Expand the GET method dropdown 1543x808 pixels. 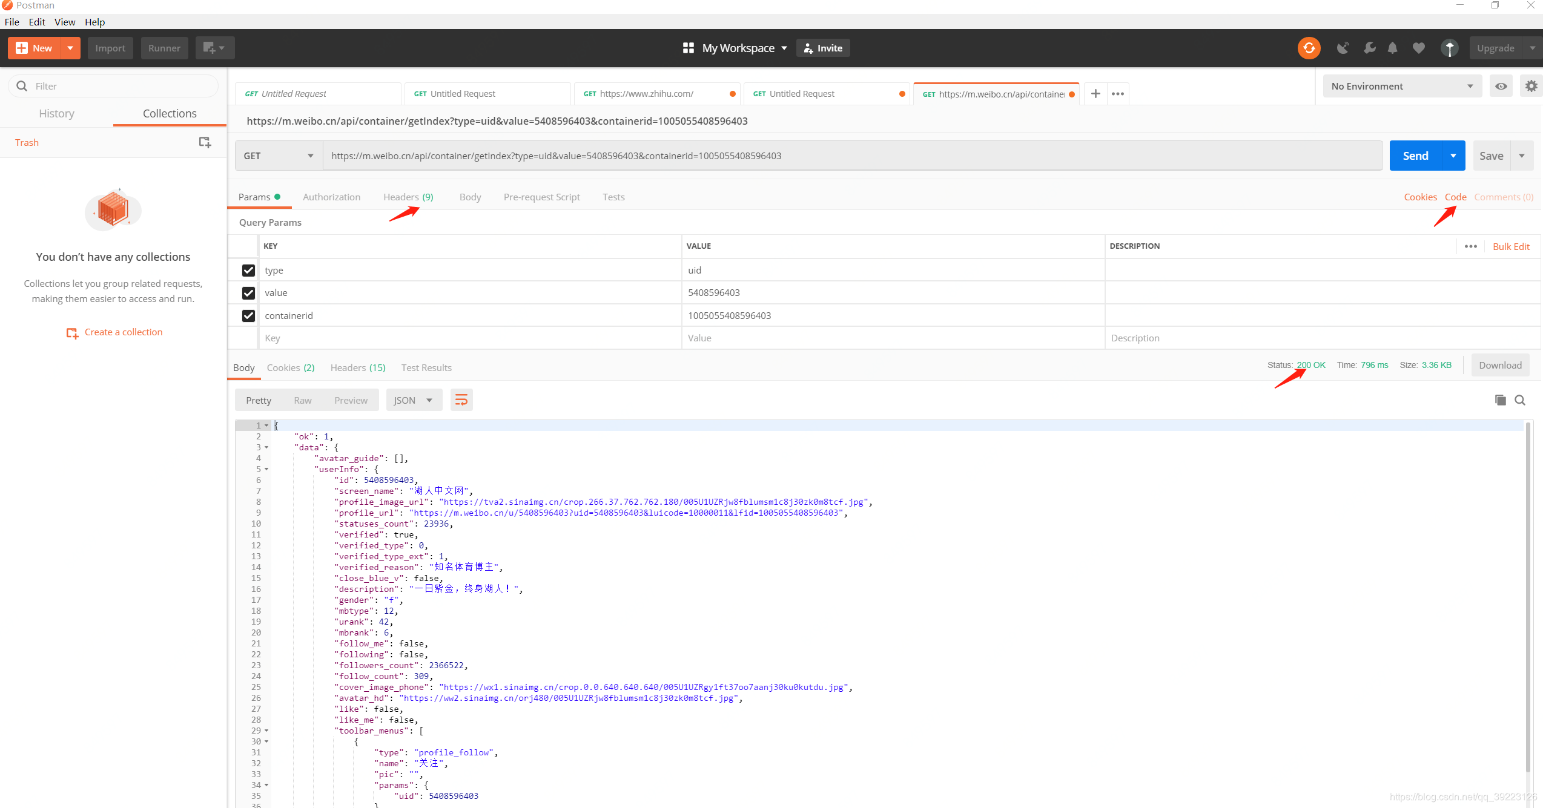(x=277, y=155)
